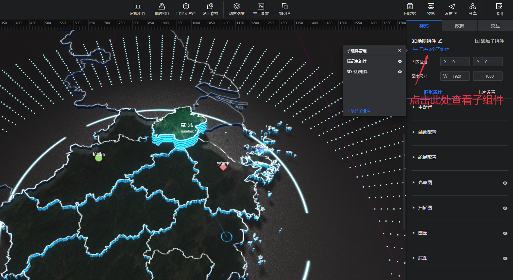
Task: Open the 动态图层 layers icon
Action: [237, 9]
